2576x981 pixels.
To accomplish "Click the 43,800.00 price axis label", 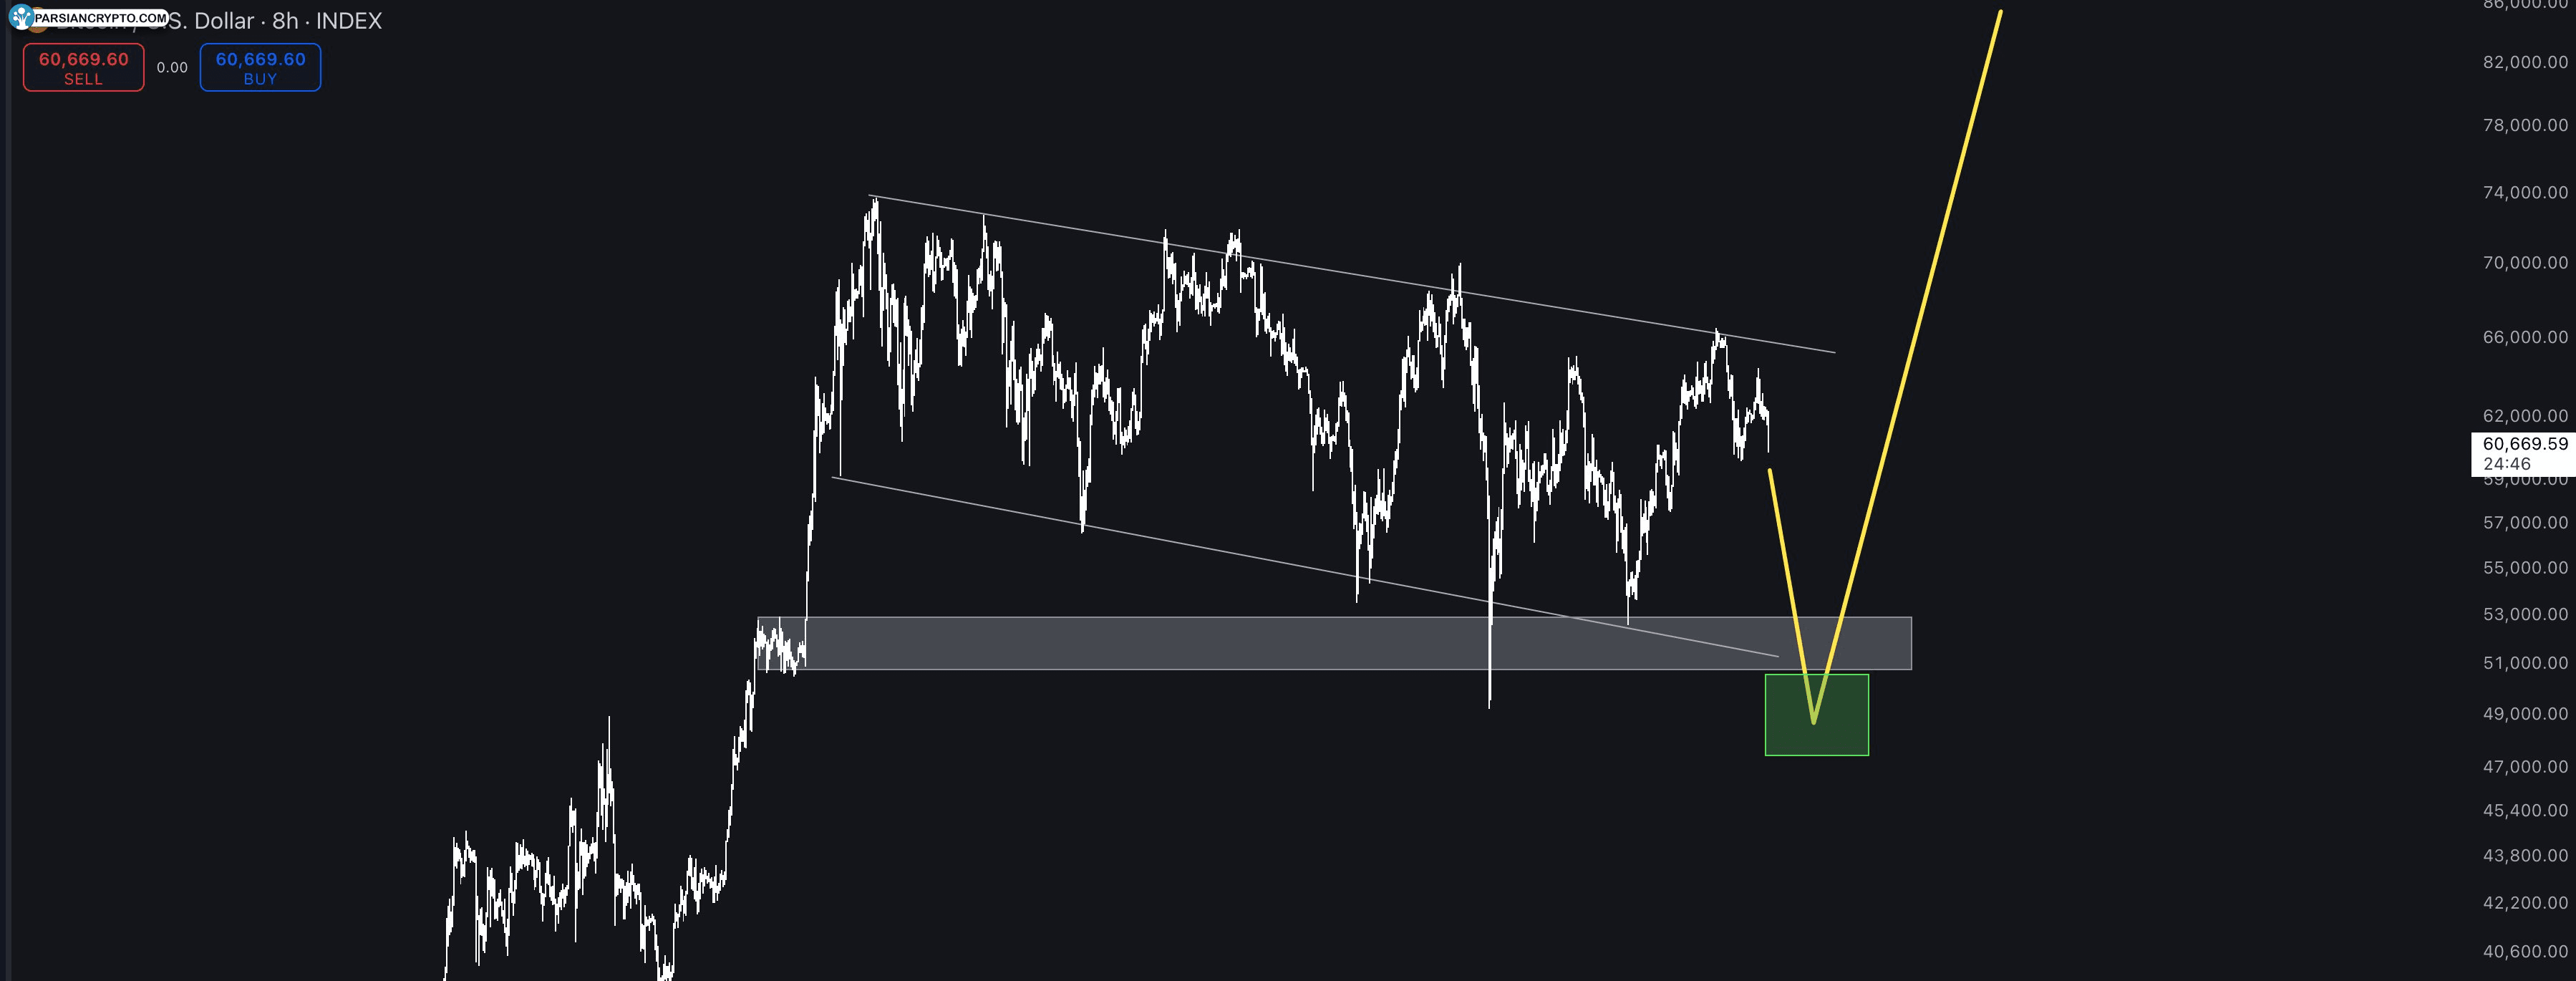I will (2525, 856).
